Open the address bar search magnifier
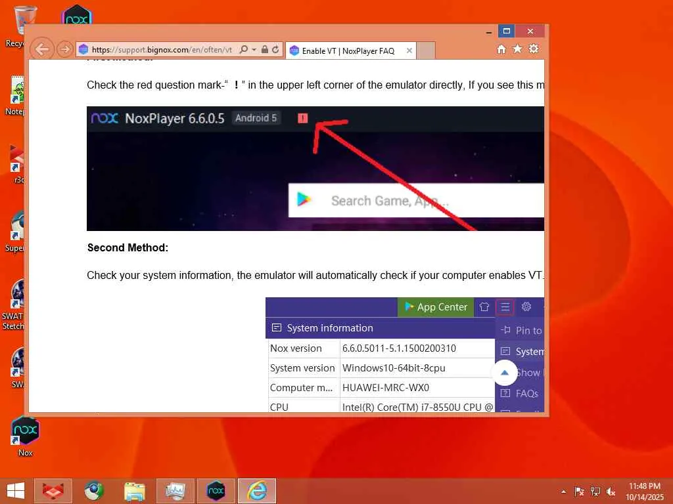Image resolution: width=673 pixels, height=504 pixels. (x=244, y=50)
